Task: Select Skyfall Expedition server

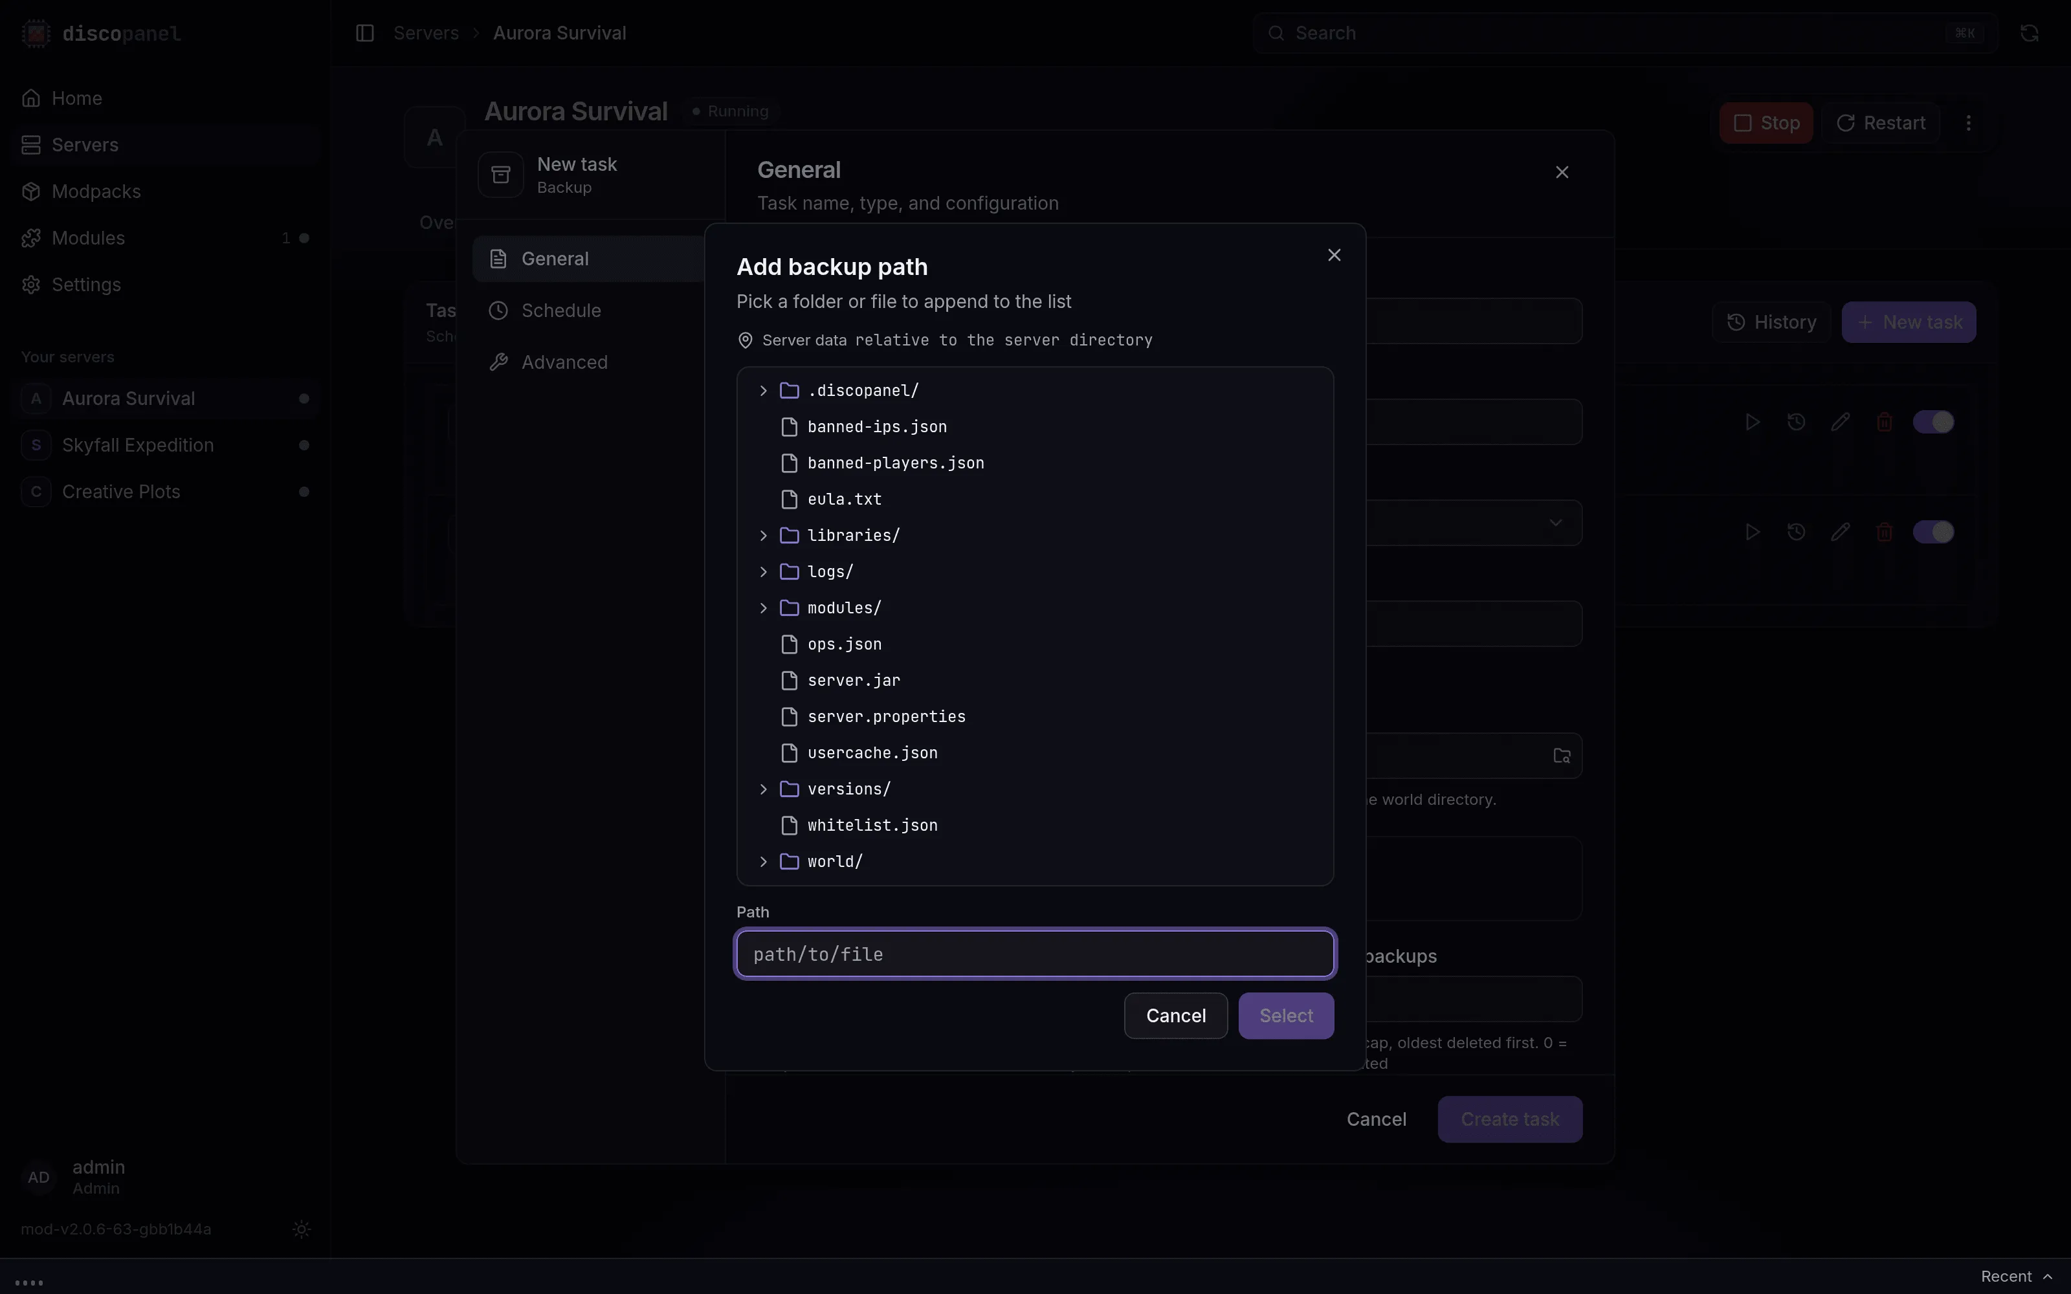Action: click(165, 445)
